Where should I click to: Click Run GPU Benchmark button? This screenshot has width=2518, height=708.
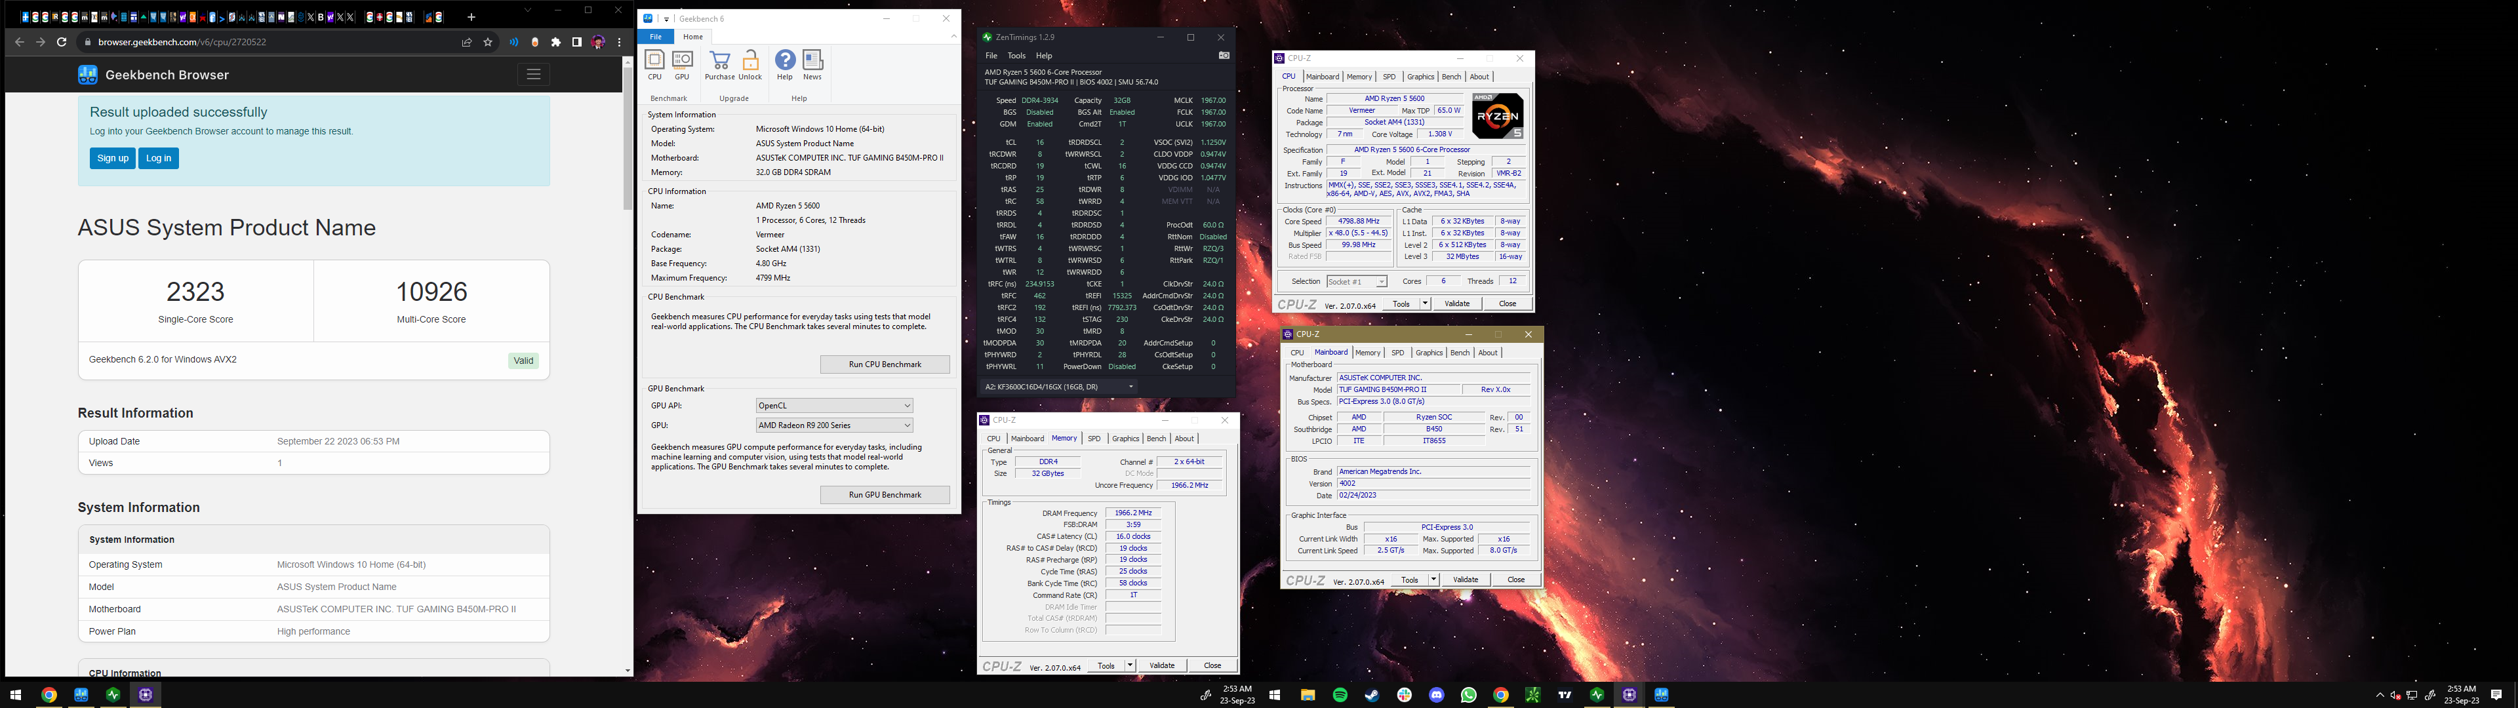click(x=885, y=495)
